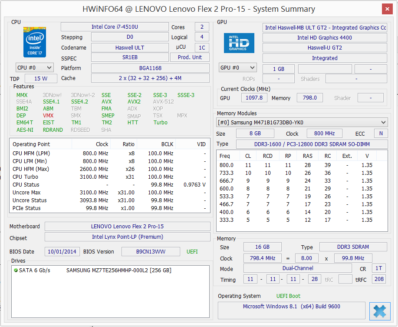Click the Intel Lynx Point-LP chipset field
The image size is (398, 327).
click(127, 237)
